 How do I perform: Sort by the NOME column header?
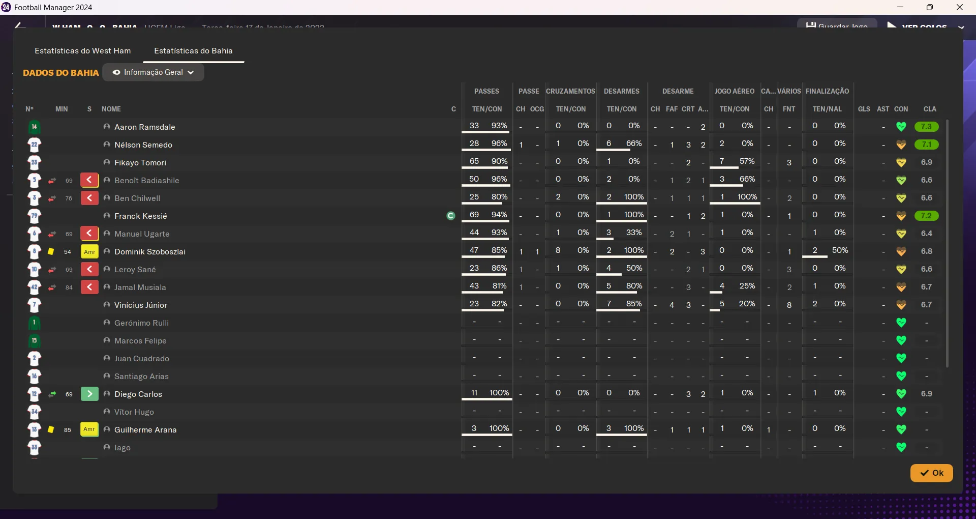click(111, 109)
